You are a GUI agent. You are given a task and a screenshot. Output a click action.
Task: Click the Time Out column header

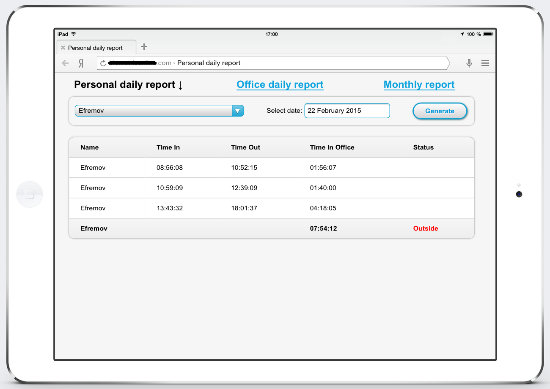click(245, 147)
